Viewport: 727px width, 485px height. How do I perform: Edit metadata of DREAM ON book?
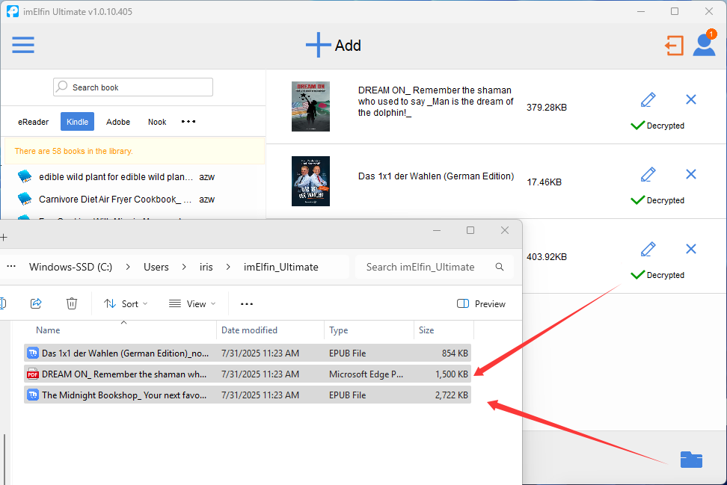click(648, 99)
